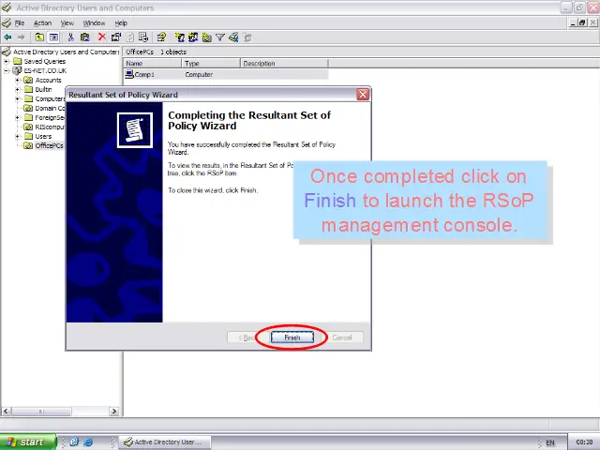Select the OfficePCs organizational unit
The width and height of the screenshot is (600, 450).
[49, 146]
